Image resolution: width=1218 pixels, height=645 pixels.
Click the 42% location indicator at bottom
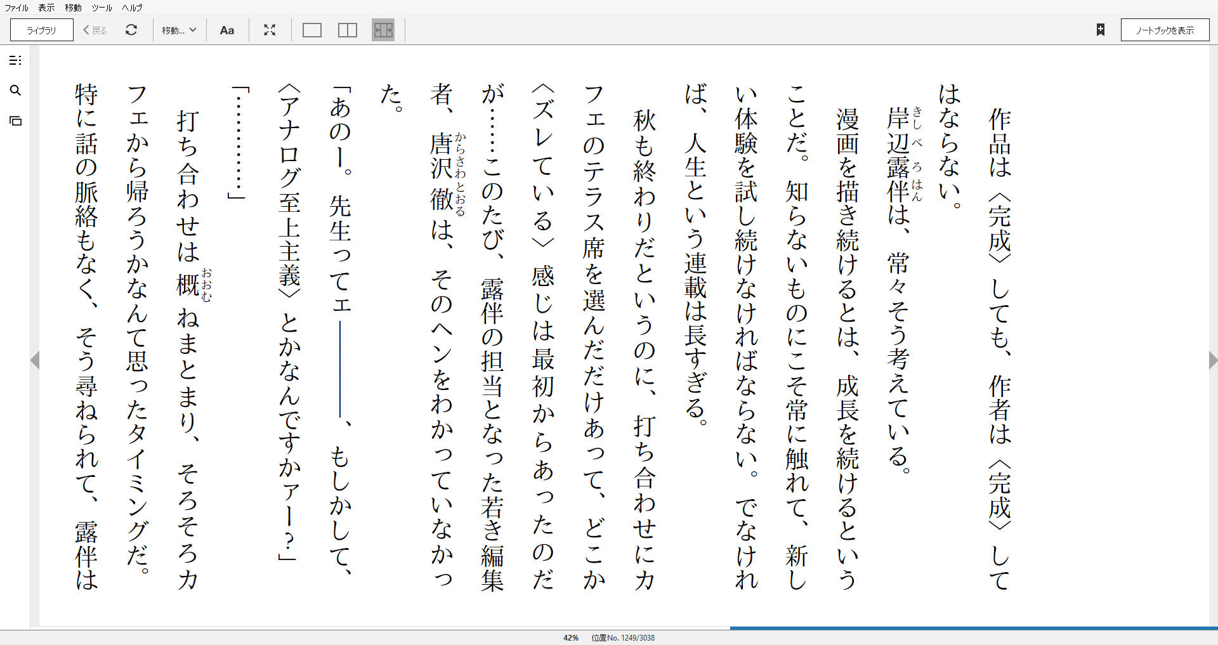(570, 637)
